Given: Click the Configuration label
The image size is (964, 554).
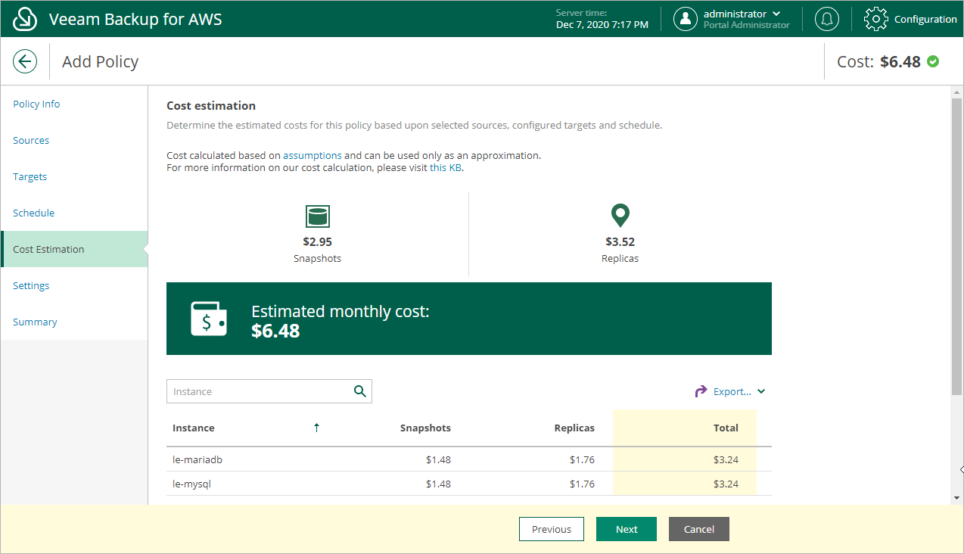Looking at the screenshot, I should (925, 19).
